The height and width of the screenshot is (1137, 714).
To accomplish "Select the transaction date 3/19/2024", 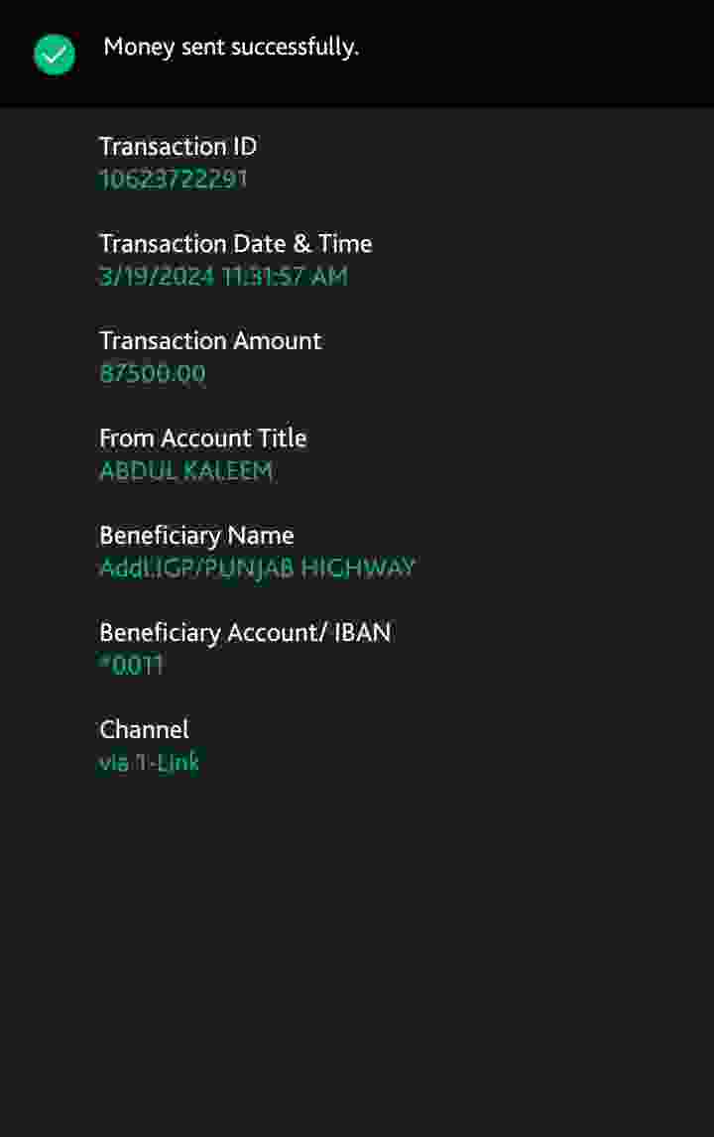I will tap(157, 277).
